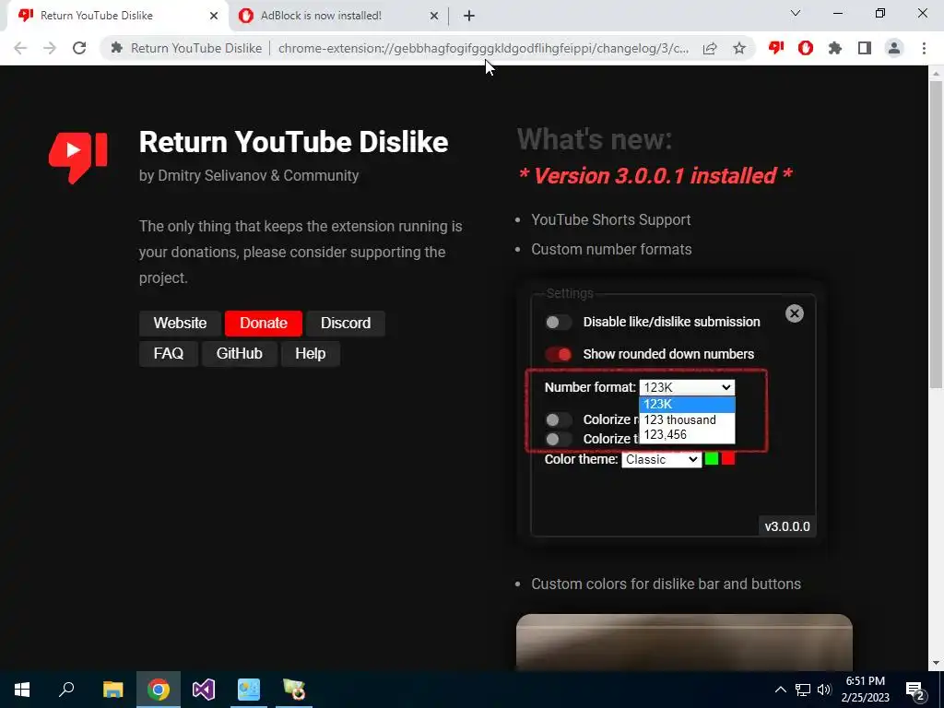The width and height of the screenshot is (944, 708).
Task: Open Visual Studio from the taskbar
Action: pos(204,690)
